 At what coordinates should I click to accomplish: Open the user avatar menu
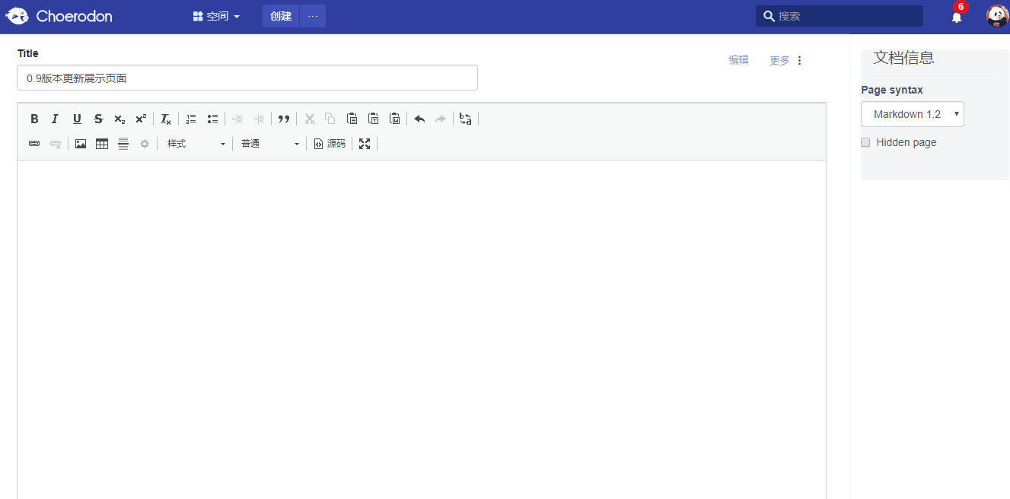[x=997, y=16]
